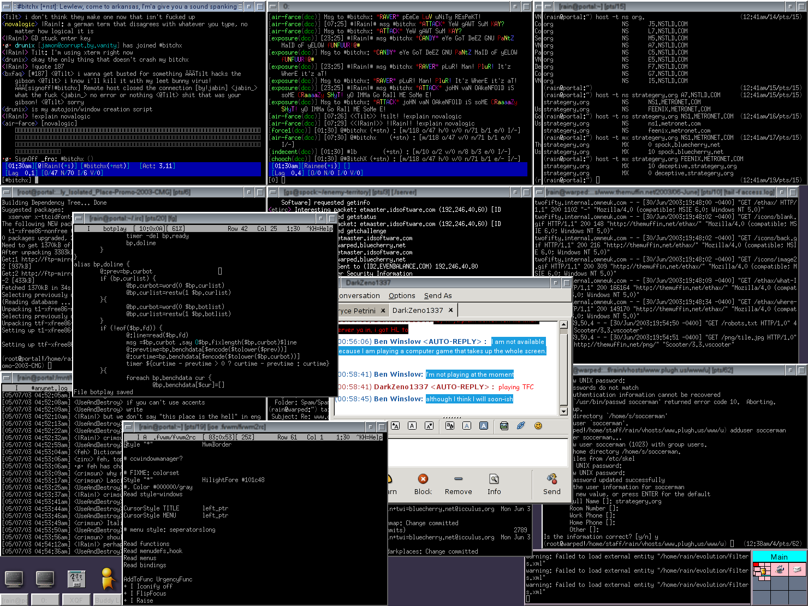808x606 pixels.
Task: Click the Remove buddy button
Action: point(458,484)
